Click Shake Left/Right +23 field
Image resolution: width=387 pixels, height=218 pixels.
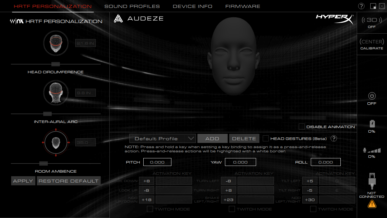pos(229,200)
